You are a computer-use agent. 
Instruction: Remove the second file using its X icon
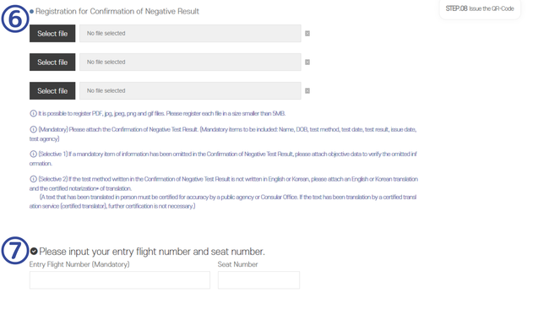(x=307, y=62)
